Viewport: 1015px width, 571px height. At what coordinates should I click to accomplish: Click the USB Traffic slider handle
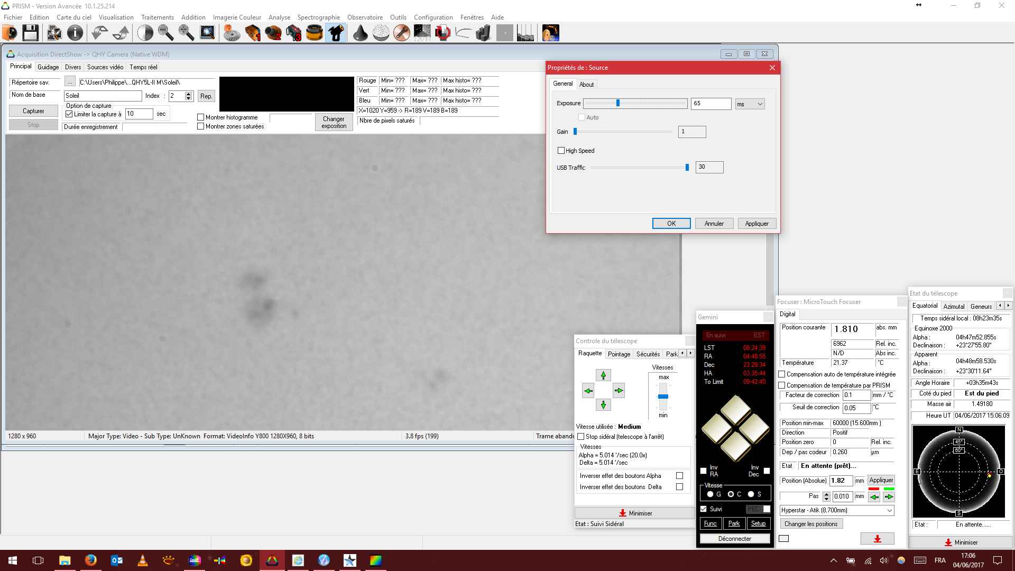pyautogui.click(x=687, y=168)
